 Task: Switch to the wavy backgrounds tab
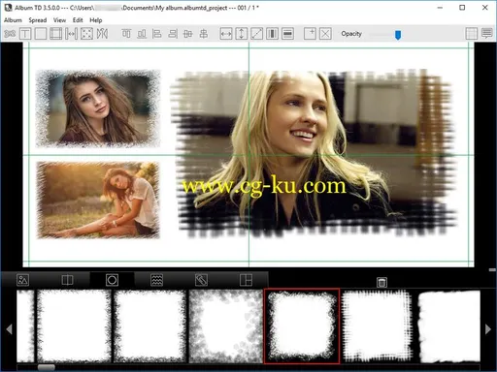pyautogui.click(x=157, y=280)
